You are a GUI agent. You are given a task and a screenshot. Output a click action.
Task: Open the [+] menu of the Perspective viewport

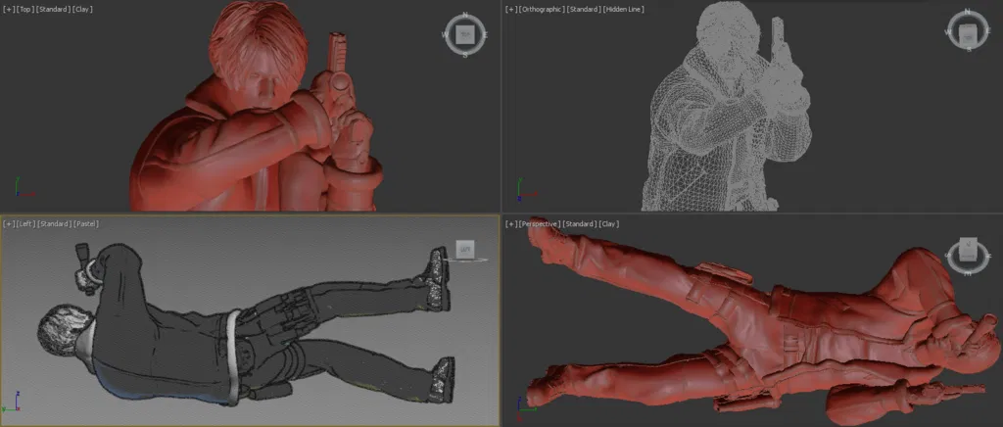tap(509, 223)
